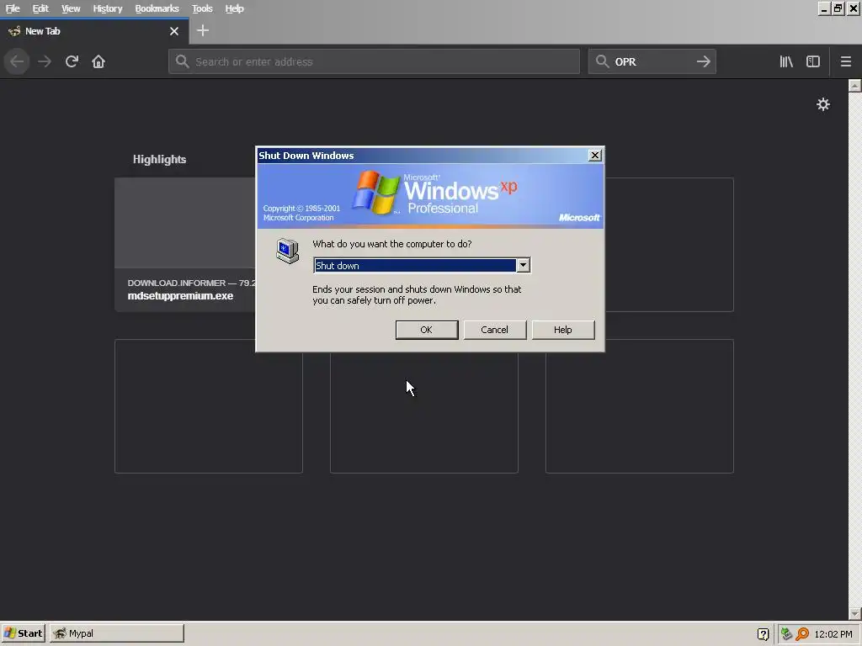Open the network connection tray icon
Screen dimensions: 862x646
787,633
